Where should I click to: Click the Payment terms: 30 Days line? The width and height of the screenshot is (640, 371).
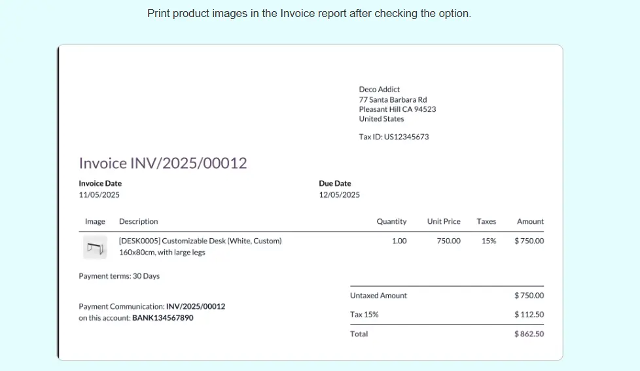[x=119, y=276]
